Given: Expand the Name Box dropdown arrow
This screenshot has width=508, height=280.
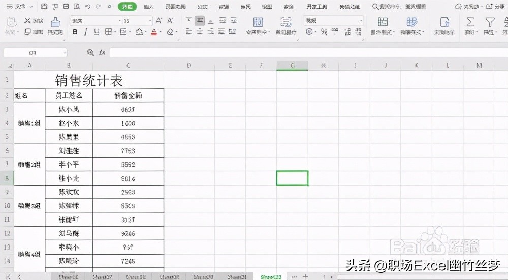Looking at the screenshot, I should [65, 52].
